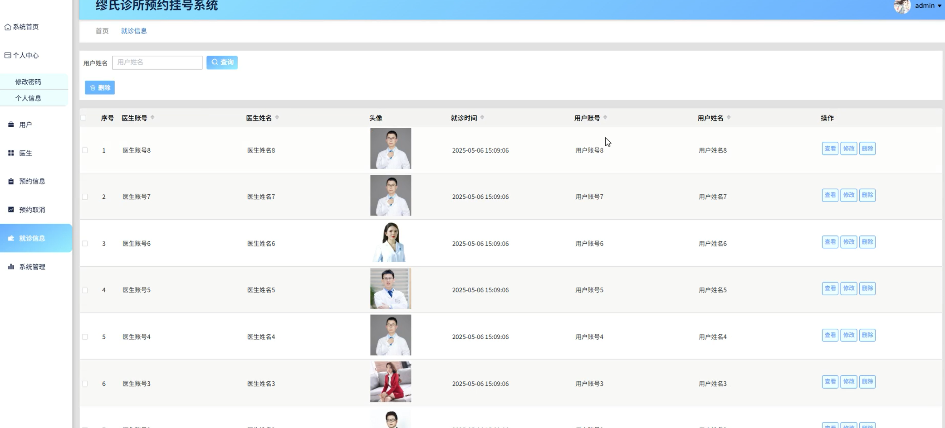The height and width of the screenshot is (428, 945).
Task: Click 查看 in the 医生账号7 row
Action: coord(830,195)
